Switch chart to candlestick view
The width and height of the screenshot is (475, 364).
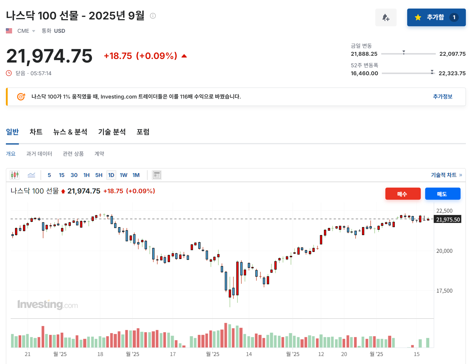tap(15, 175)
